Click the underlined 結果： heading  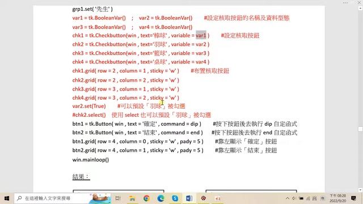pyautogui.click(x=81, y=177)
